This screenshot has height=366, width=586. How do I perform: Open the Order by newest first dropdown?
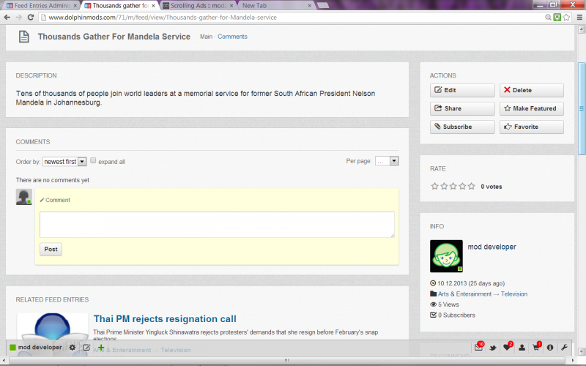coord(64,161)
